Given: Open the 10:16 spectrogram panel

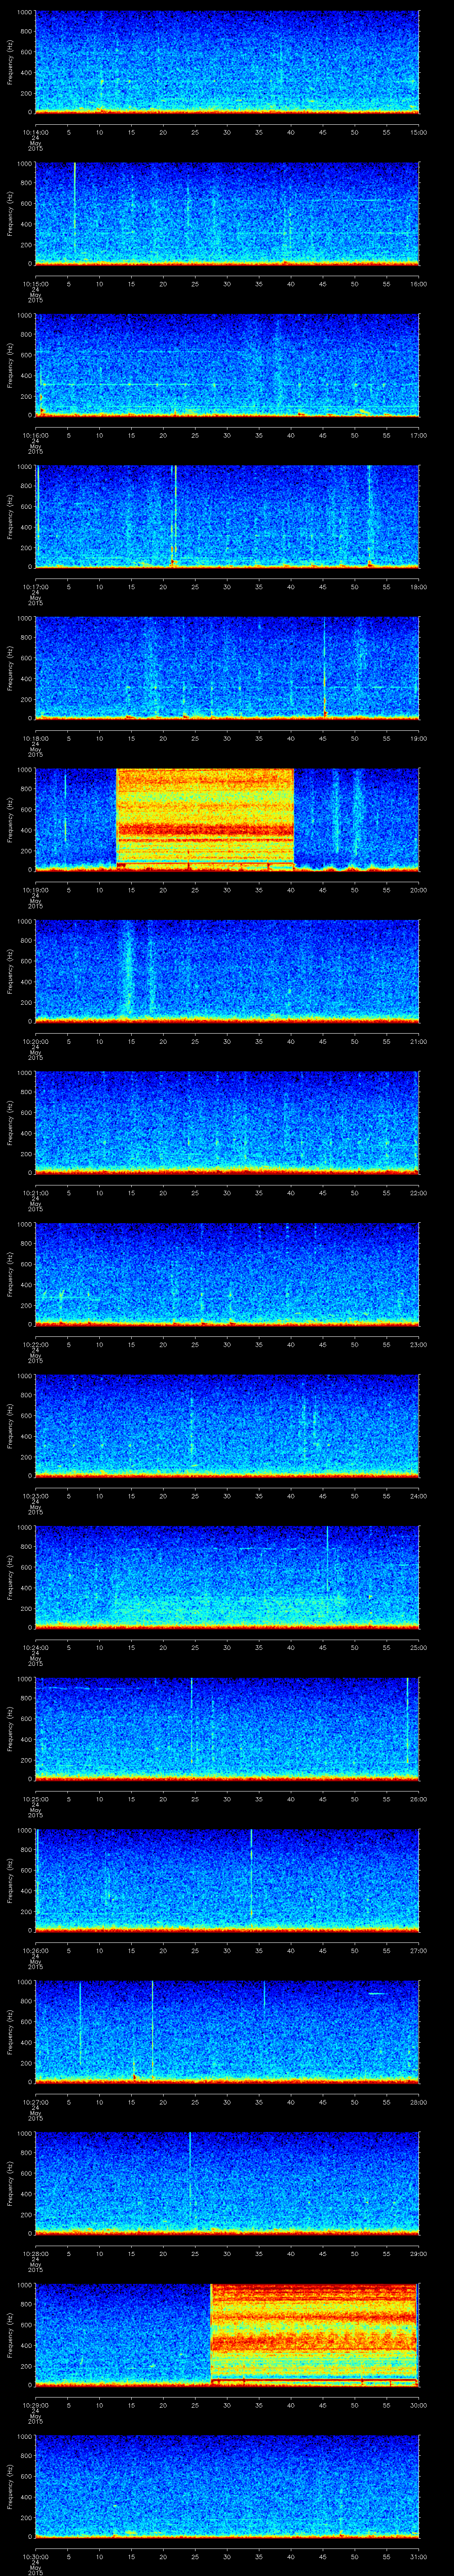Looking at the screenshot, I should (x=227, y=364).
